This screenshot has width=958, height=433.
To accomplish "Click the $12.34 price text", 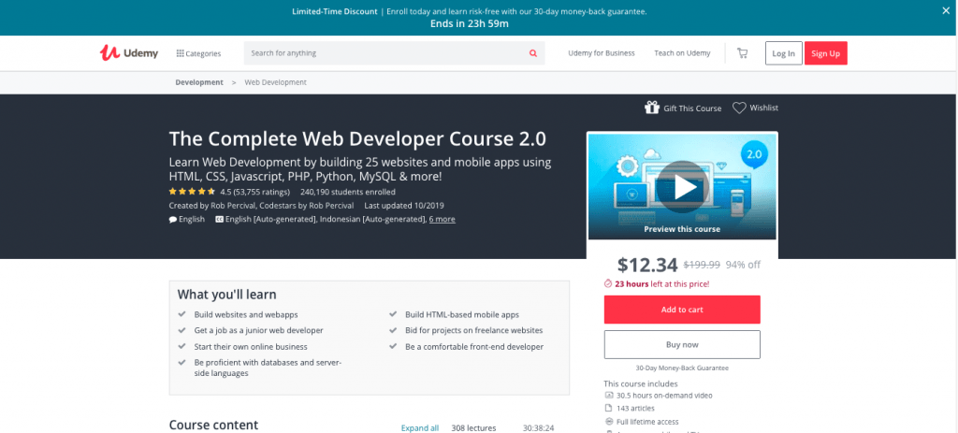I will tap(647, 265).
